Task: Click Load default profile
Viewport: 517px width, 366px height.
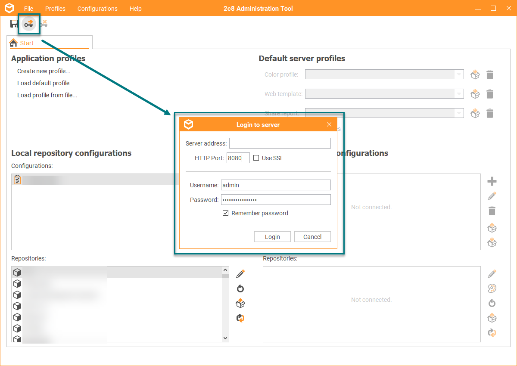Action: (44, 83)
